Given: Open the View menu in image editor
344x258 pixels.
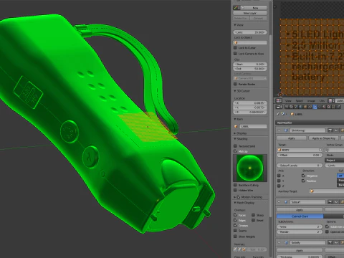Looking at the screenshot, I should 288,101.
